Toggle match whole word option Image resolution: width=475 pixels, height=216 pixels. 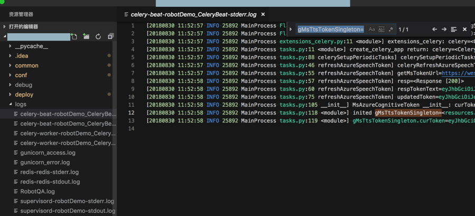click(x=381, y=30)
